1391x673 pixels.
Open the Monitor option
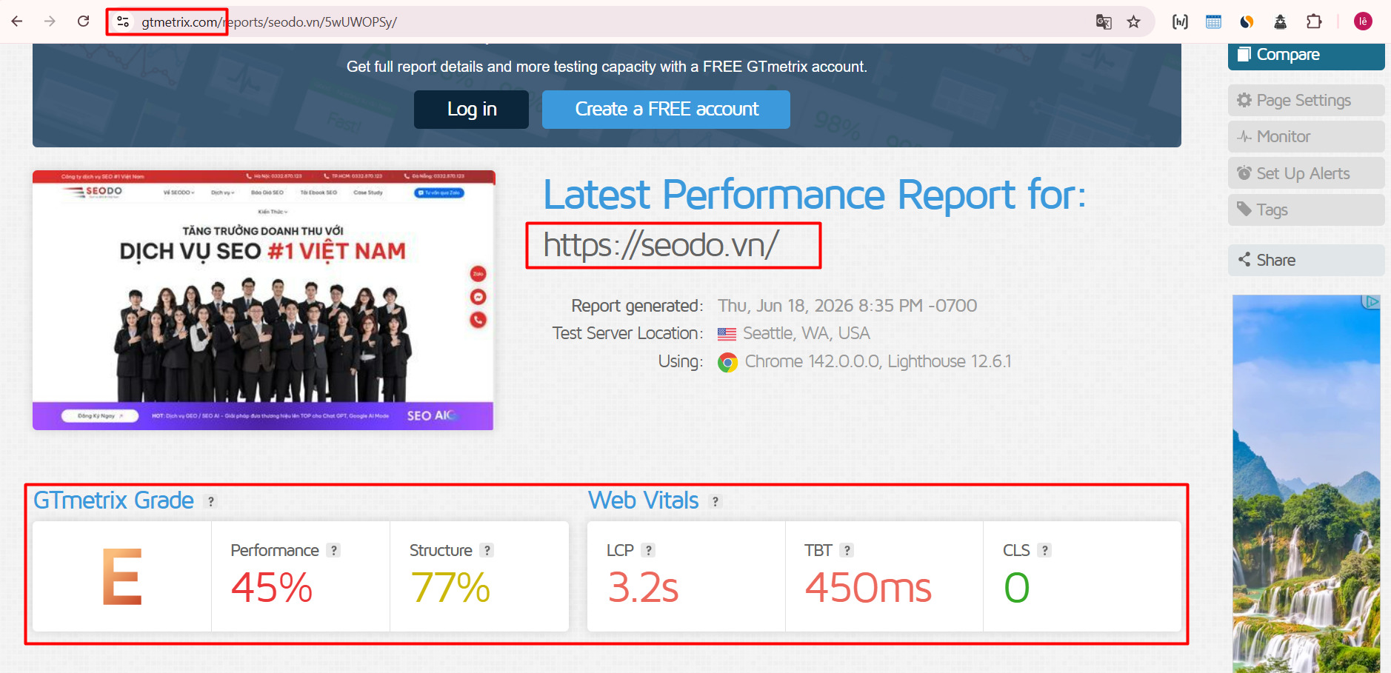tap(1306, 136)
